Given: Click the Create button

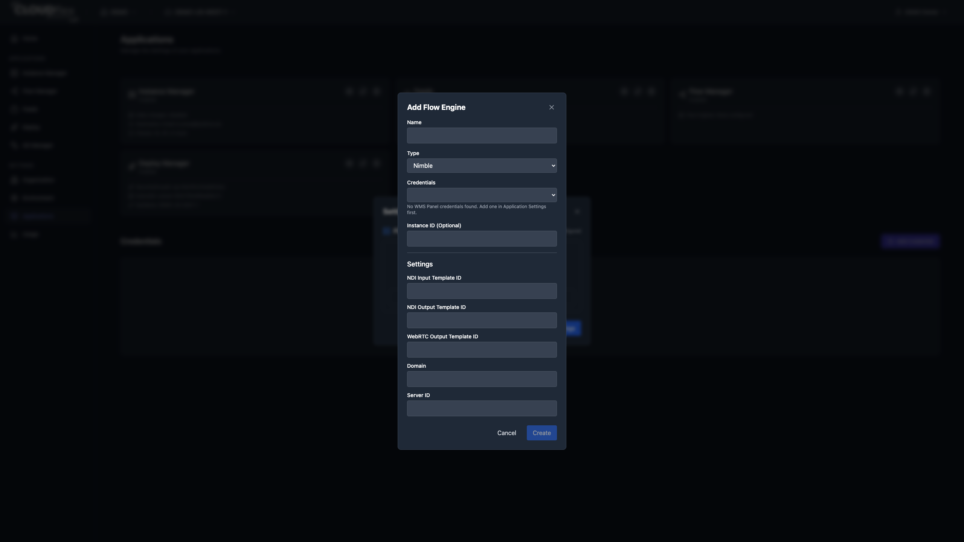Looking at the screenshot, I should 541,433.
